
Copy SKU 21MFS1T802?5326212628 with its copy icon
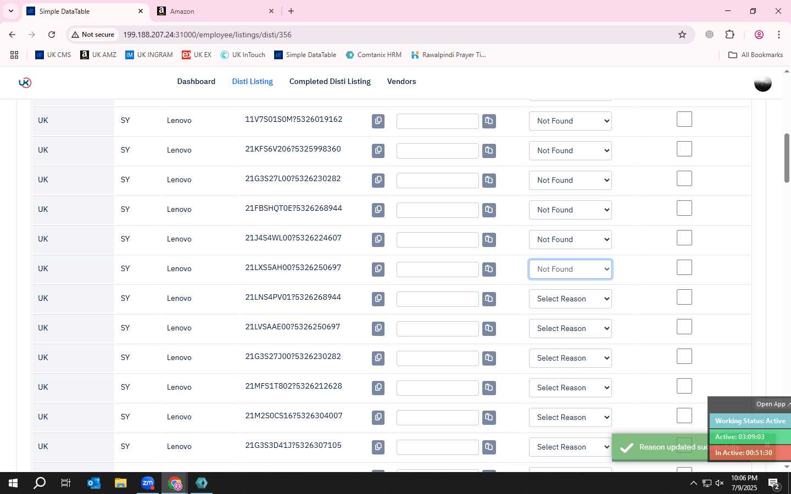378,388
